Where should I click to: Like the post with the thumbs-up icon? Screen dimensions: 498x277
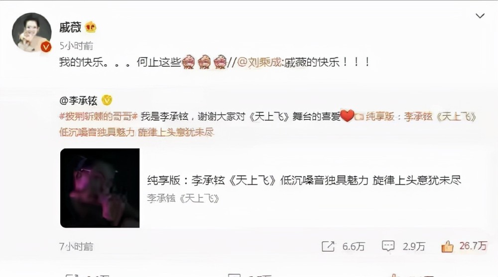[447, 246]
